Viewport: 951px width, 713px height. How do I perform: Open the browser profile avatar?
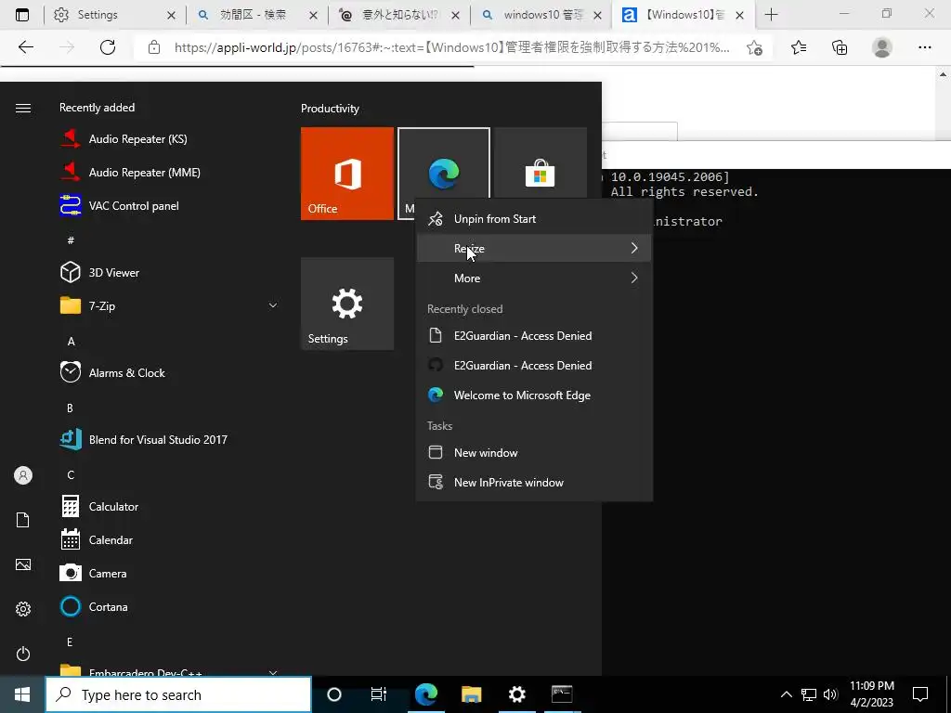coord(882,47)
